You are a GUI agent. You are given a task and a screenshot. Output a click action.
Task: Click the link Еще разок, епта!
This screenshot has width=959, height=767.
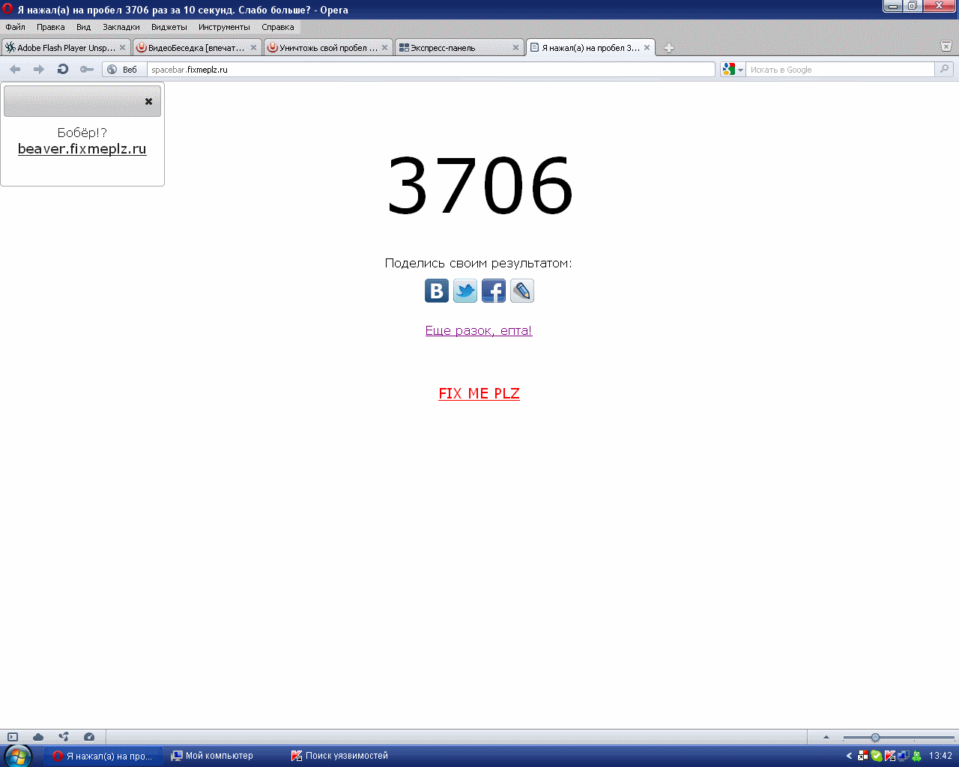point(479,330)
